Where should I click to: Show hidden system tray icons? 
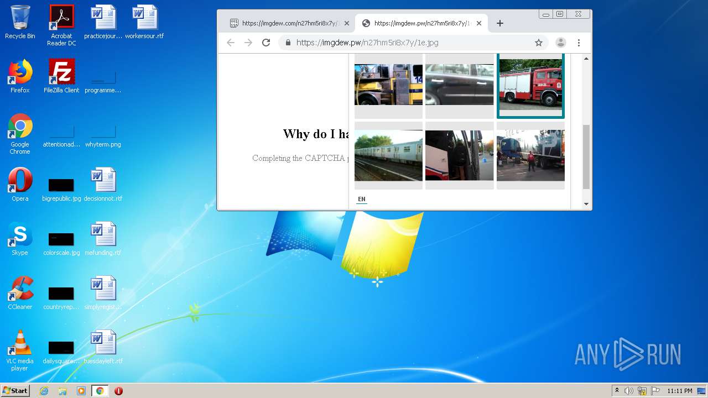coord(617,391)
